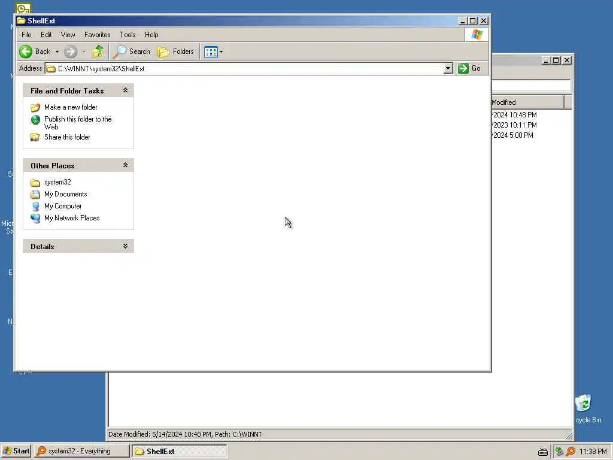Image resolution: width=613 pixels, height=460 pixels.
Task: Click Publish this folder to the Web
Action: (78, 123)
